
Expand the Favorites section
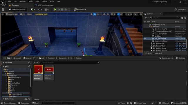(4, 63)
